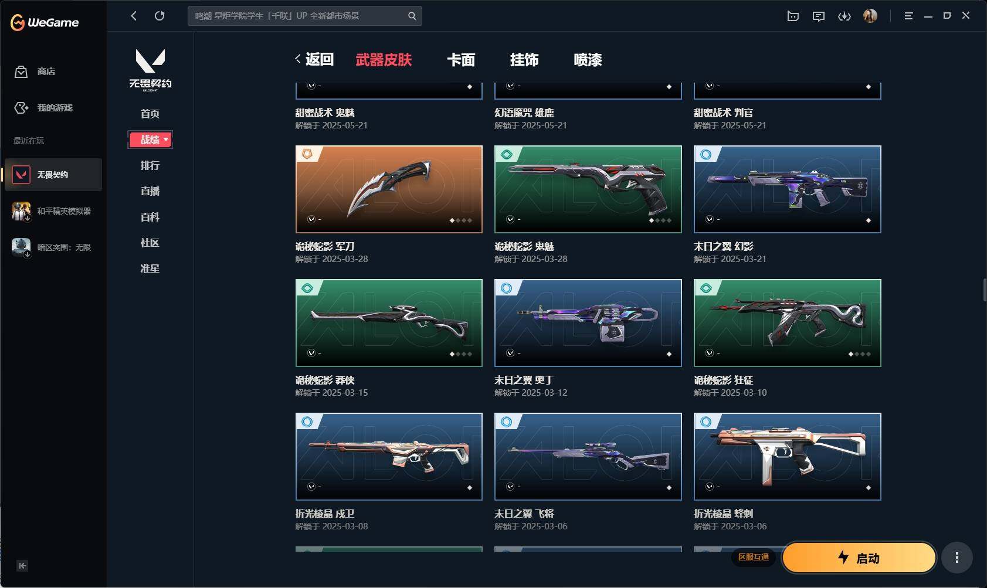Open the three-dot more options button
Screen dimensions: 987x588
957,558
